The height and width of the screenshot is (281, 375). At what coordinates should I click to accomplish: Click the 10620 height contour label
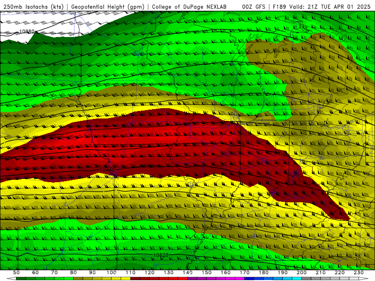(x=161, y=255)
